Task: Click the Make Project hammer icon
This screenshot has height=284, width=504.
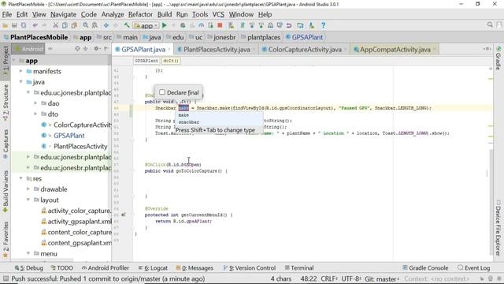Action: 127,25
